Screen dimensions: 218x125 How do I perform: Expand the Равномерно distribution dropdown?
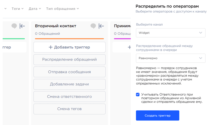[x=170, y=58]
